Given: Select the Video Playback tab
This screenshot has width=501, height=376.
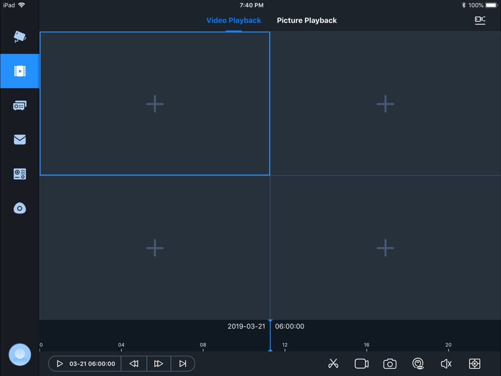Looking at the screenshot, I should (233, 20).
